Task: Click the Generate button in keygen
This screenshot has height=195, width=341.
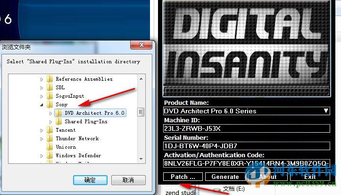Action: coord(225,177)
